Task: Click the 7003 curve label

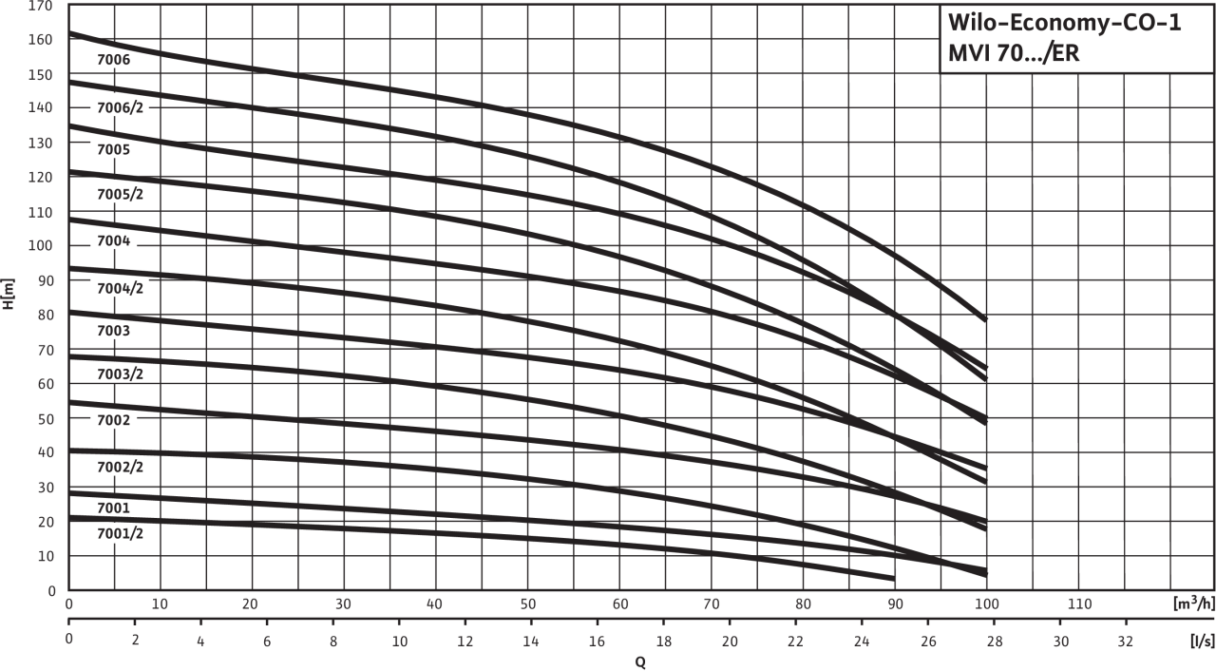Action: (114, 331)
